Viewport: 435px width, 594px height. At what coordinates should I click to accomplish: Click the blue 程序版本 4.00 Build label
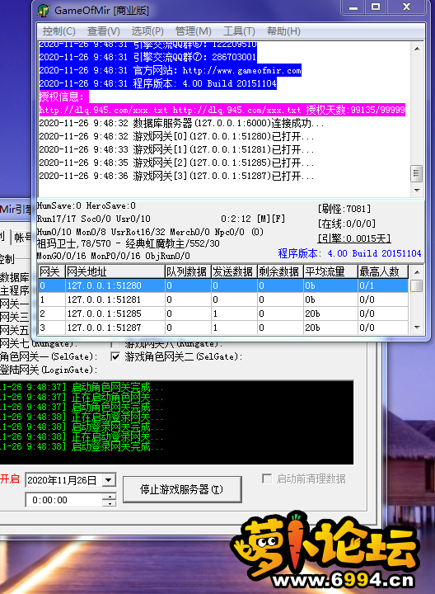(x=349, y=253)
